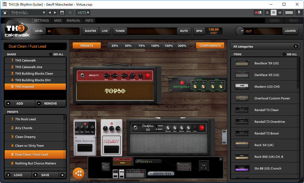Click SAVE preset button
The width and height of the screenshot is (304, 183).
pyautogui.click(x=45, y=175)
